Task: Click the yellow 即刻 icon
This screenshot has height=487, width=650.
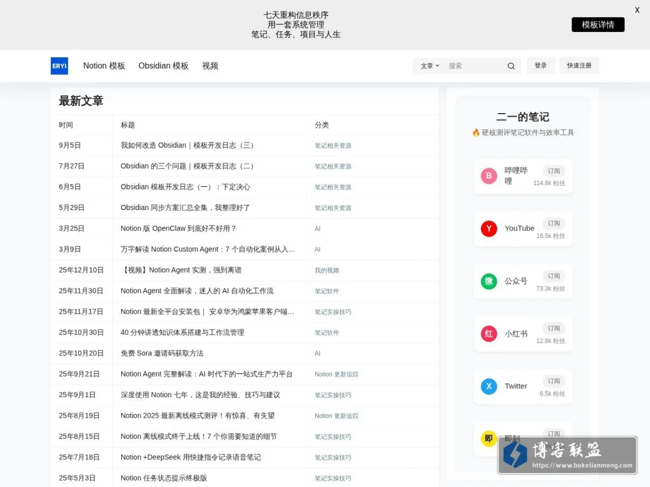Action: point(489,439)
